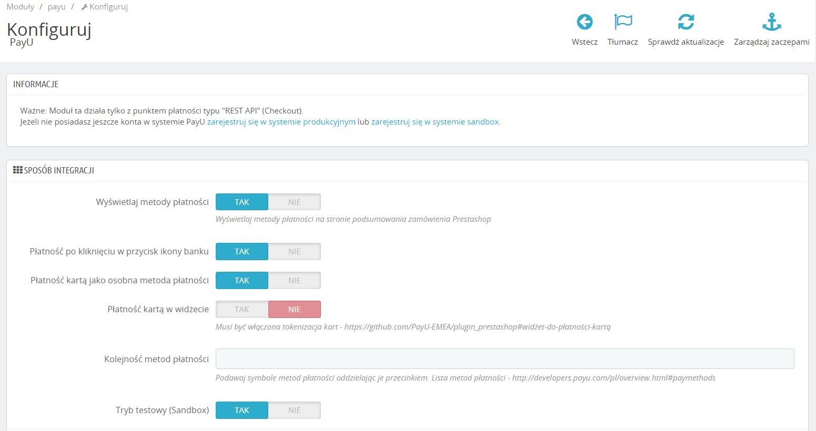The height and width of the screenshot is (431, 816).
Task: Click the SPOSÓB INTEGRACJI panel title
Action: click(59, 170)
